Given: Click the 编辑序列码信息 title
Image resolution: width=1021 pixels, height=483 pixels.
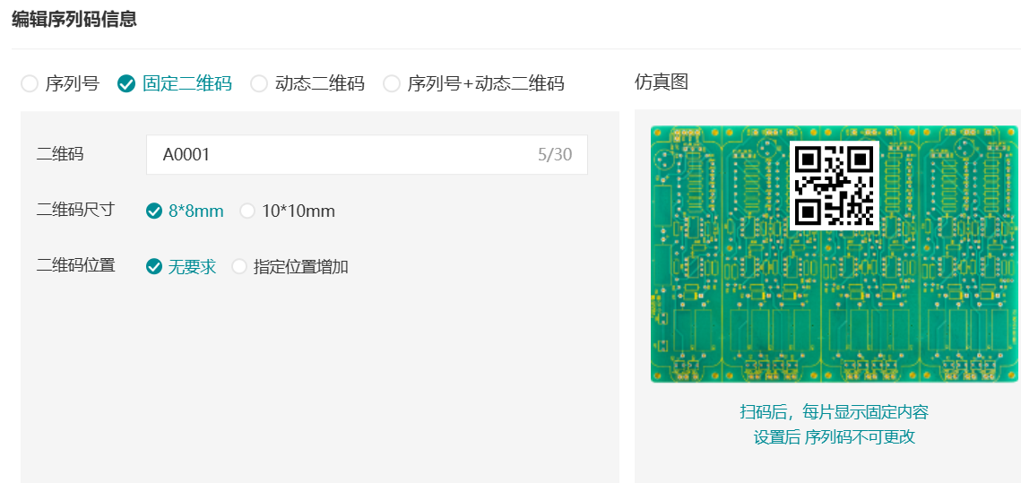Looking at the screenshot, I should pos(74,19).
